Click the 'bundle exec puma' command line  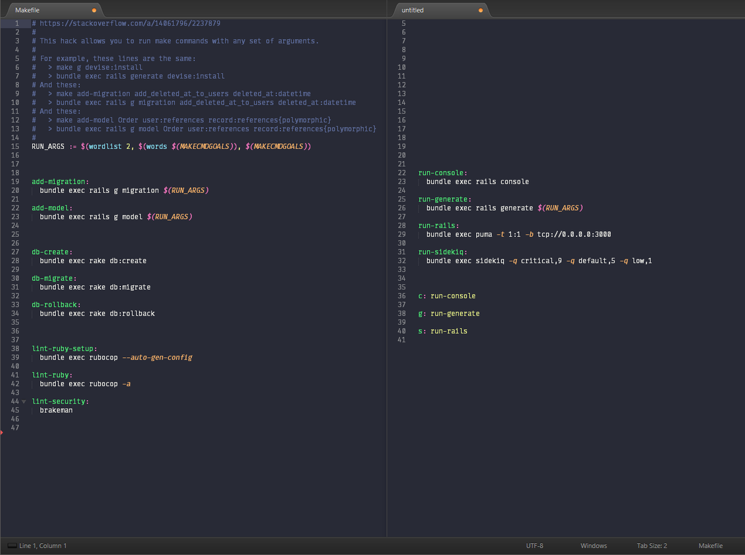point(519,234)
